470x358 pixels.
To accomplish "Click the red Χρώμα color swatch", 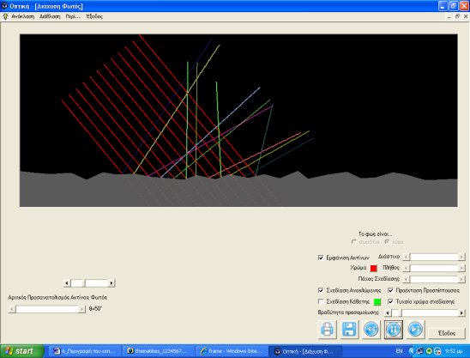I will click(373, 268).
